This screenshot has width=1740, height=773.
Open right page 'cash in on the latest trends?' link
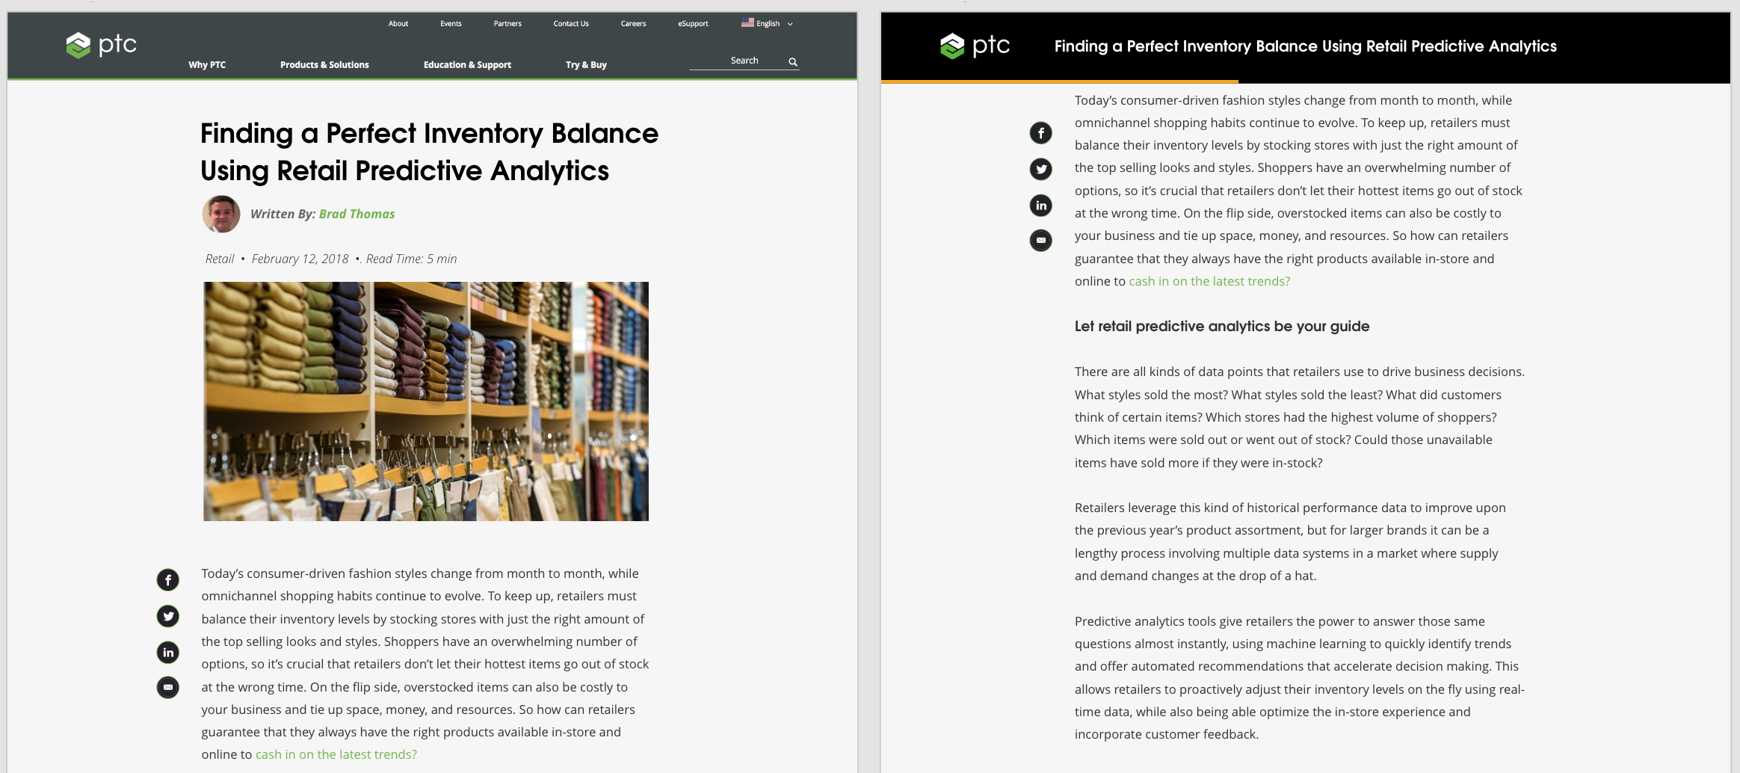(1209, 281)
